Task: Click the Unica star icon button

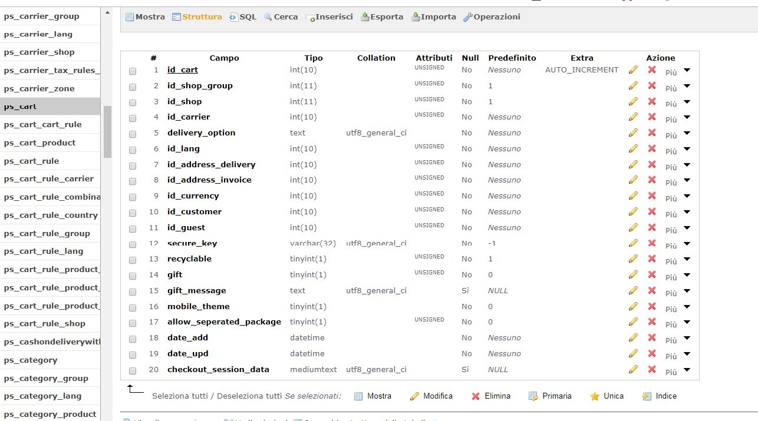Action: 607,396
